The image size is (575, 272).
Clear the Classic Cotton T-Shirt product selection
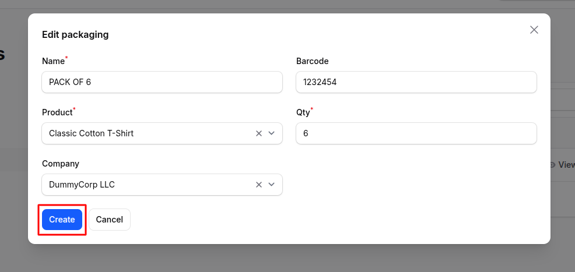(x=259, y=133)
